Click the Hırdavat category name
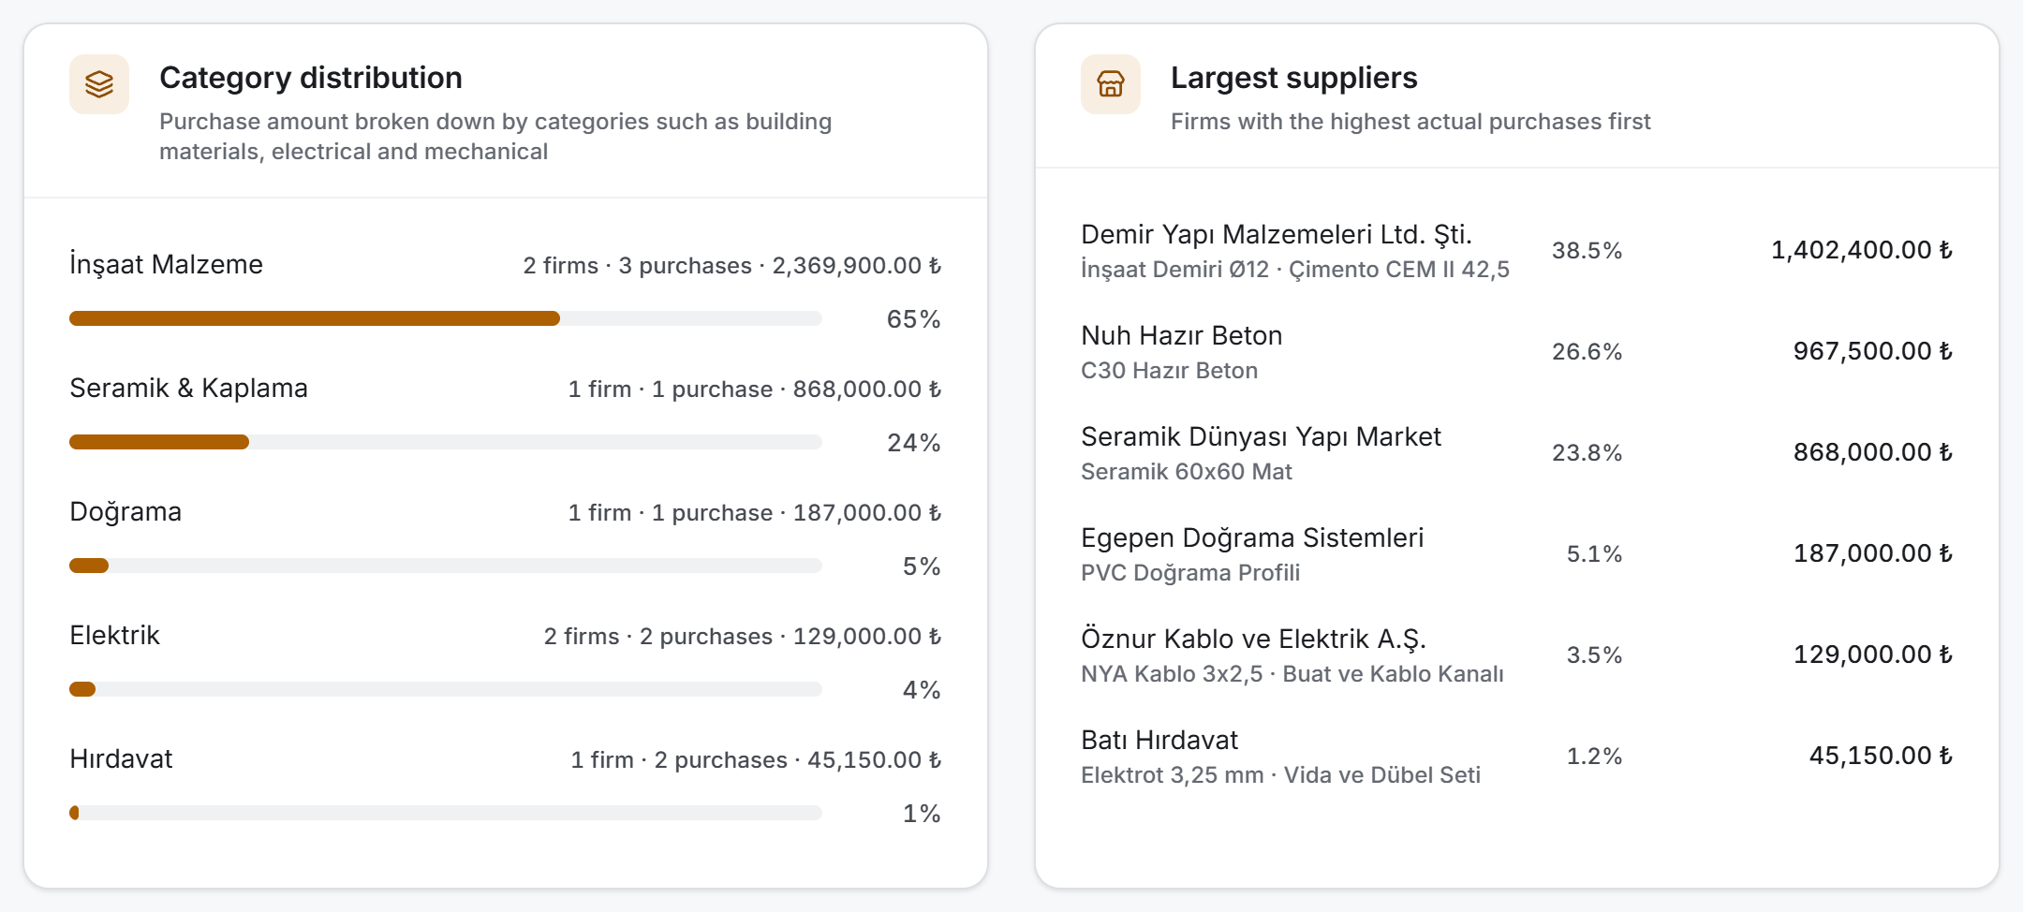The height and width of the screenshot is (912, 2023). coord(121,759)
